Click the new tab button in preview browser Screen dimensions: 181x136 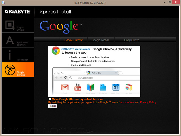click(121, 73)
